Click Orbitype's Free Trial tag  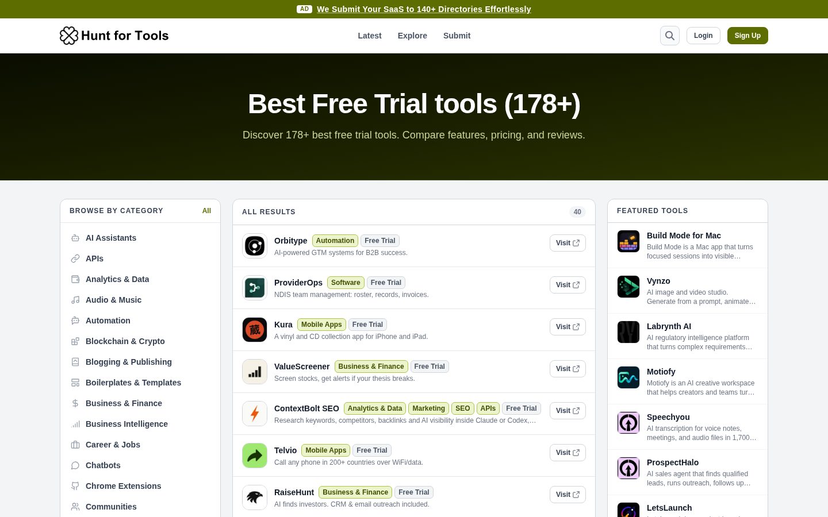(x=380, y=241)
